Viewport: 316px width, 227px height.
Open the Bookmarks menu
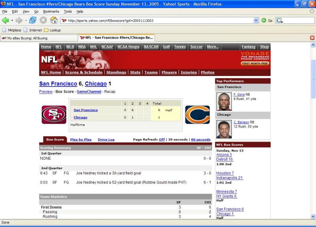click(x=51, y=11)
